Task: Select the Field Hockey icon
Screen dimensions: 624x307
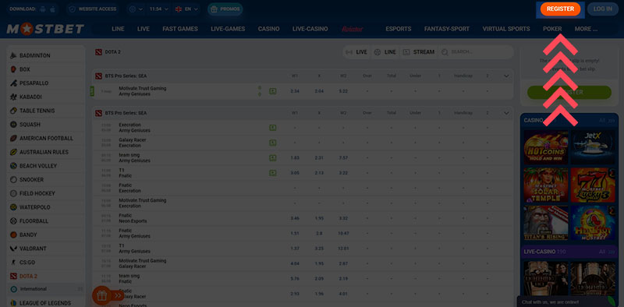Action: (13, 193)
